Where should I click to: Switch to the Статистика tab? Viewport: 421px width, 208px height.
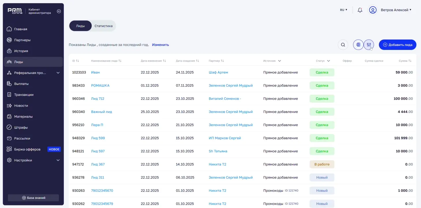[x=103, y=26]
